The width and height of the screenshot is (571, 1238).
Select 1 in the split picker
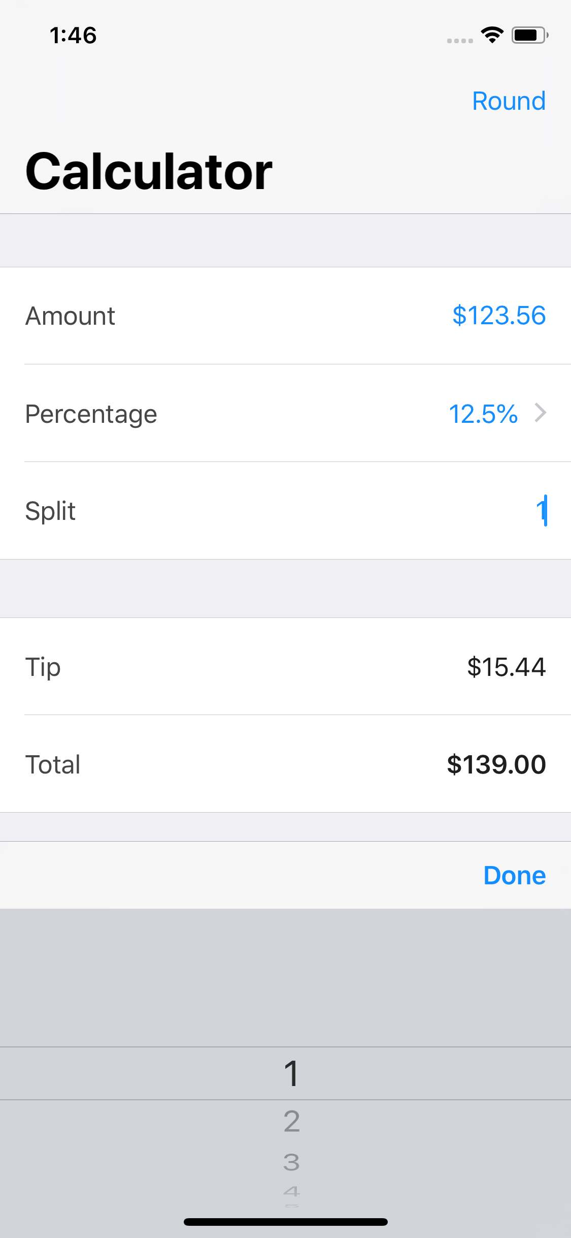pos(291,1073)
